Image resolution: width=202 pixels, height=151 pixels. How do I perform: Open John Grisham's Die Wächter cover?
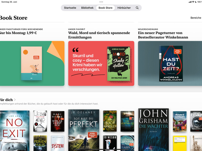(153, 130)
